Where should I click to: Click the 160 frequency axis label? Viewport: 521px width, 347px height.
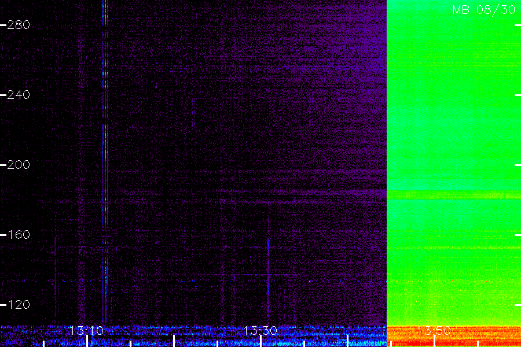coord(19,235)
